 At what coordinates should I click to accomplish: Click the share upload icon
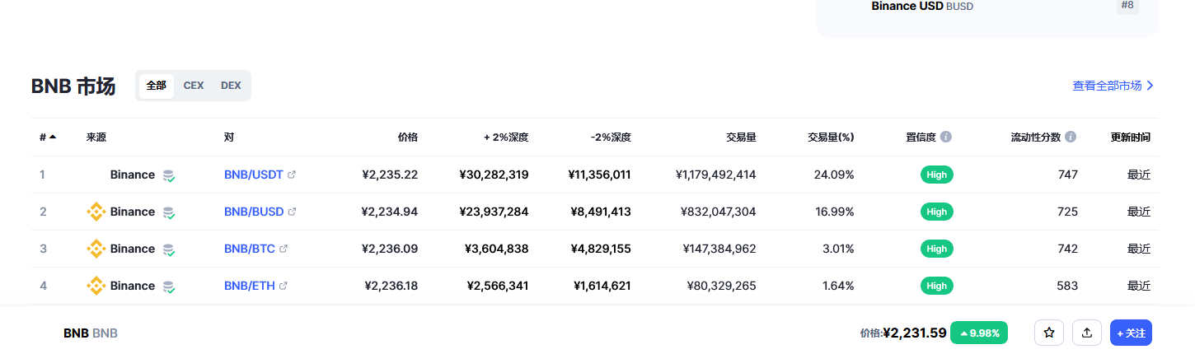tap(1087, 333)
